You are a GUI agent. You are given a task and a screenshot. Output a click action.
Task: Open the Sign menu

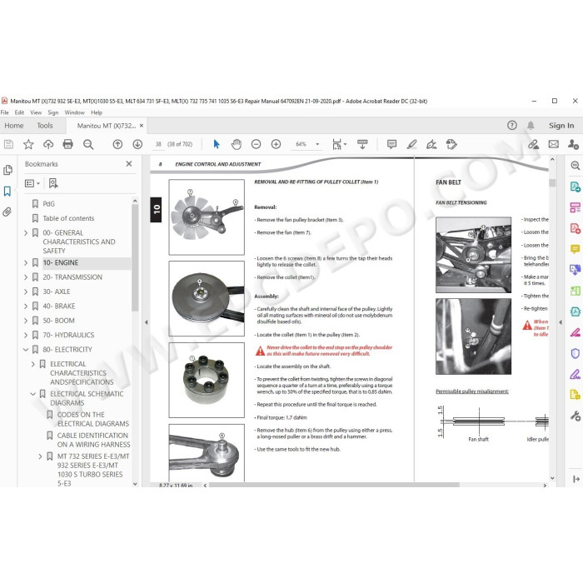coord(52,112)
